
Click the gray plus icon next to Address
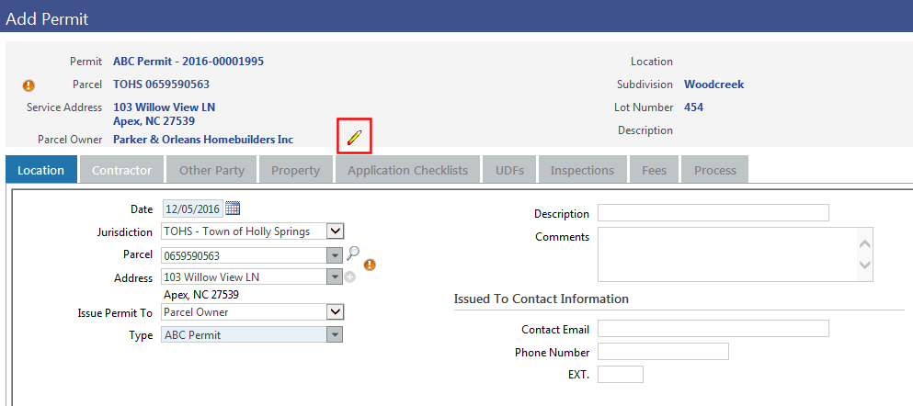(350, 276)
